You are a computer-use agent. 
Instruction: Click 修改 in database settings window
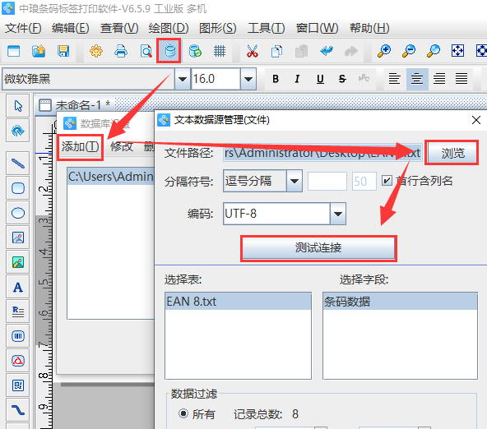coord(122,146)
